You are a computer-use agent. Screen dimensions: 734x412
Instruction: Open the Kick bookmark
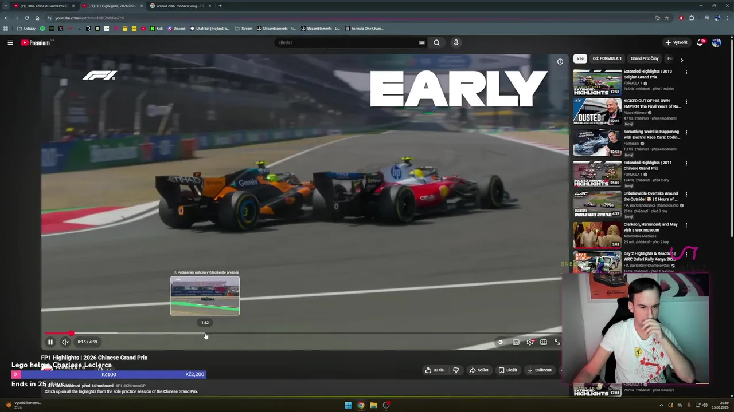[x=157, y=29]
